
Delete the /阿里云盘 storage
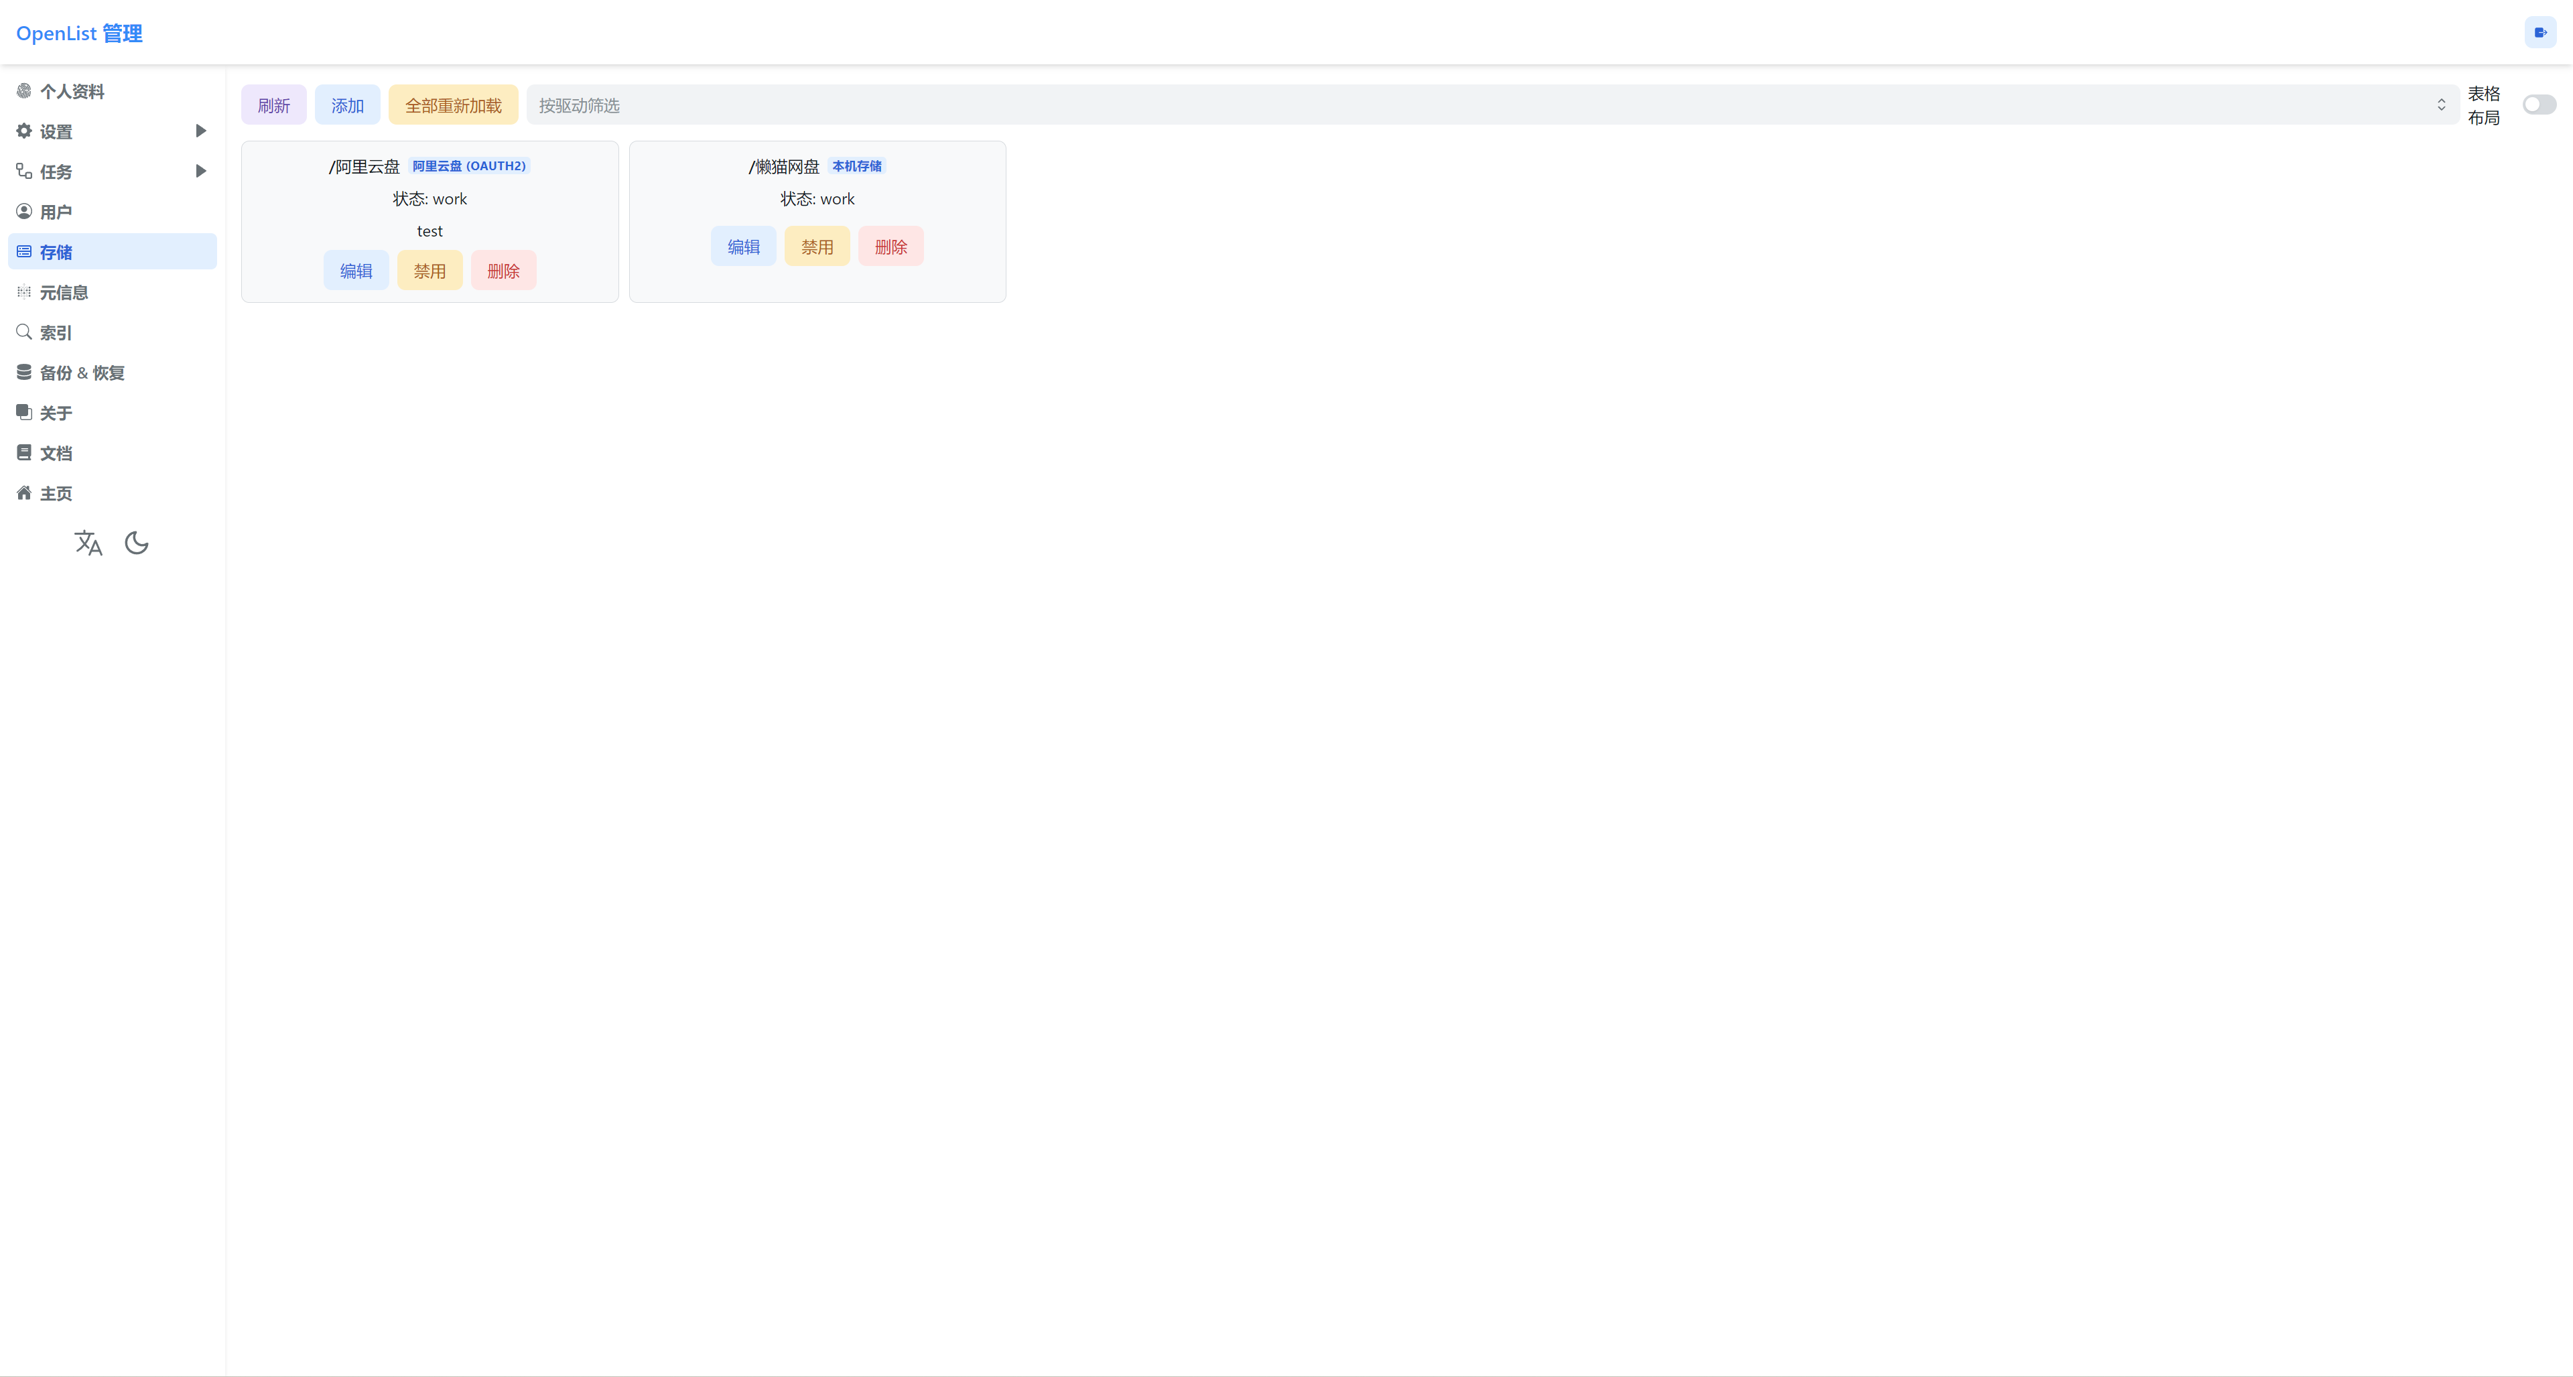[x=503, y=271]
